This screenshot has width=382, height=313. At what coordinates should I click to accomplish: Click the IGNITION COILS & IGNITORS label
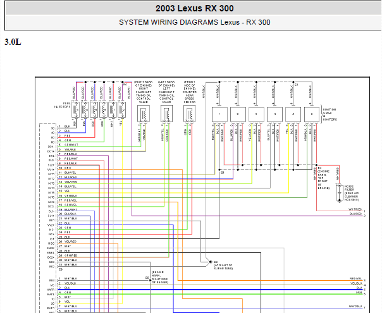(x=330, y=114)
